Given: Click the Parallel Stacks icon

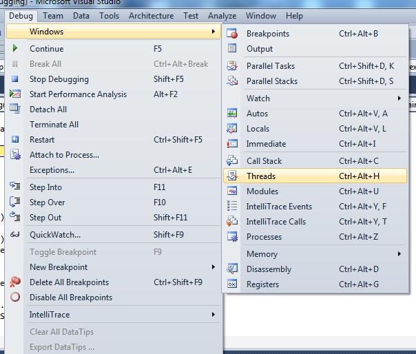Looking at the screenshot, I should 232,81.
